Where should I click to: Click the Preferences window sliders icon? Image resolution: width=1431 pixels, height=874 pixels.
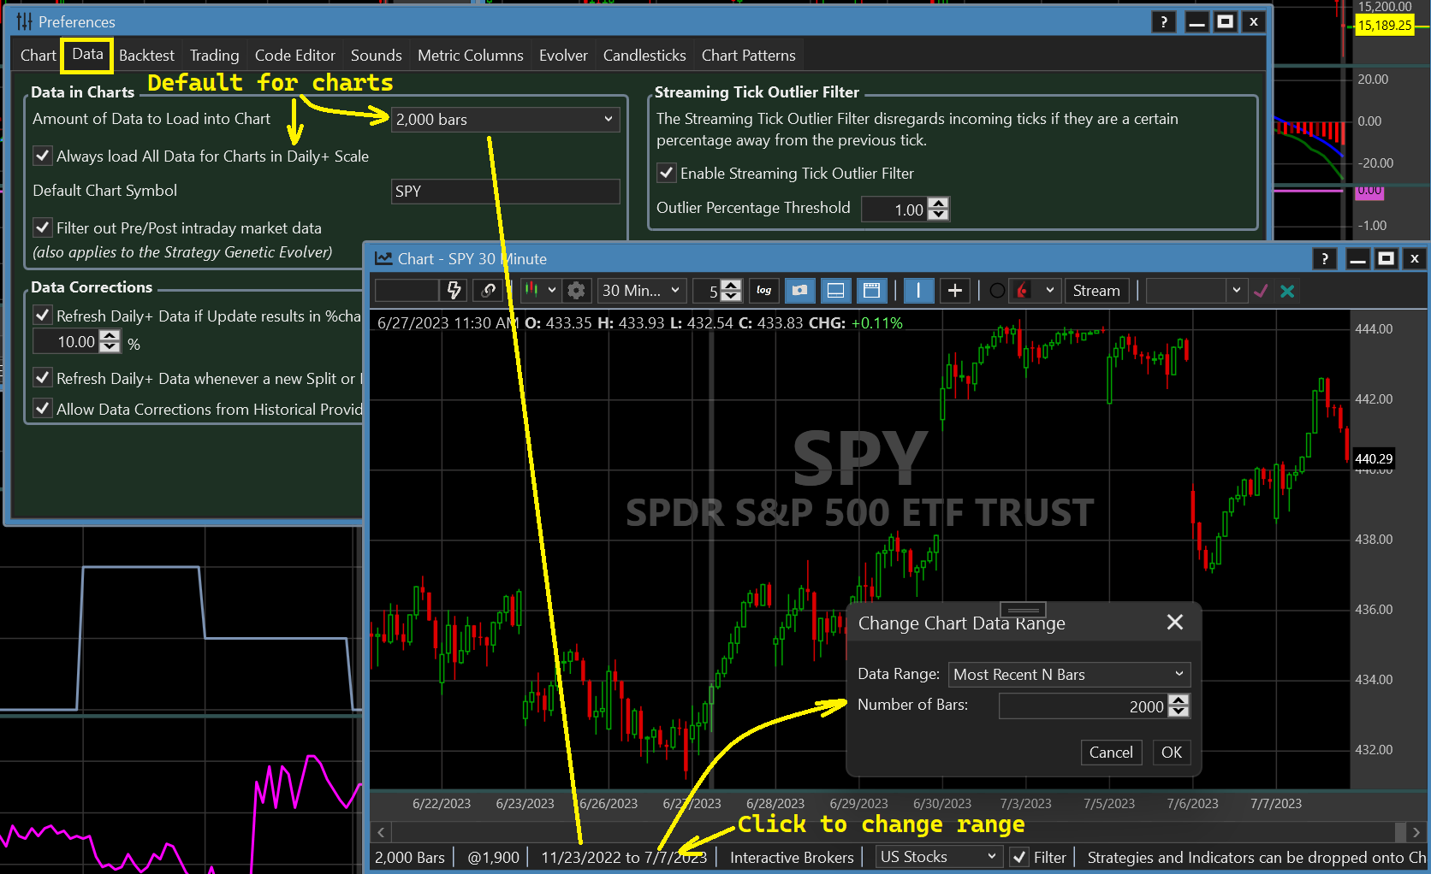[24, 21]
